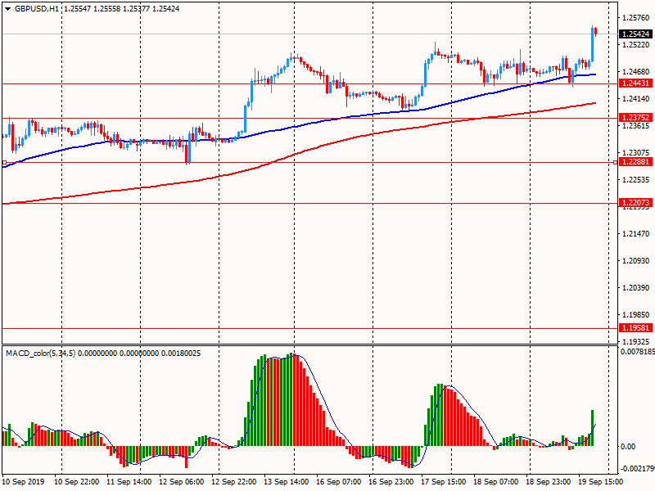Viewport: 655px width, 491px height.
Task: Click the MACD_color(5,34,5) indicator label
Action: (40, 354)
